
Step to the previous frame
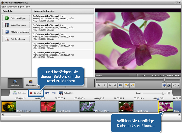click(110, 85)
